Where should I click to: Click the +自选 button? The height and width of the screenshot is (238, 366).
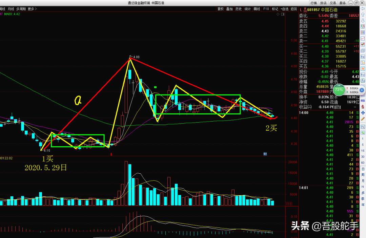(x=284, y=9)
